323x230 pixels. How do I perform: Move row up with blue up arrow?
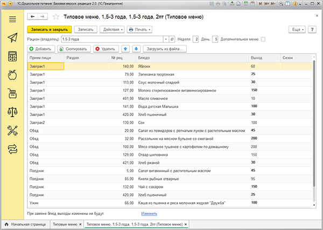coord(125,49)
